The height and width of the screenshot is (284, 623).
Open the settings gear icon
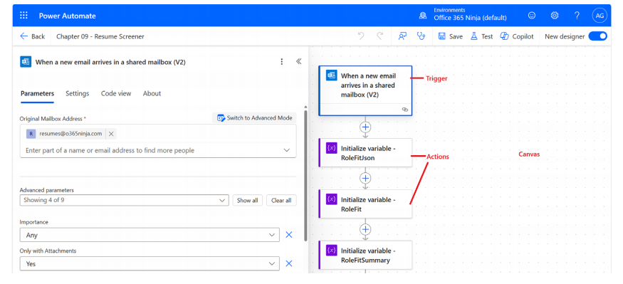click(555, 16)
